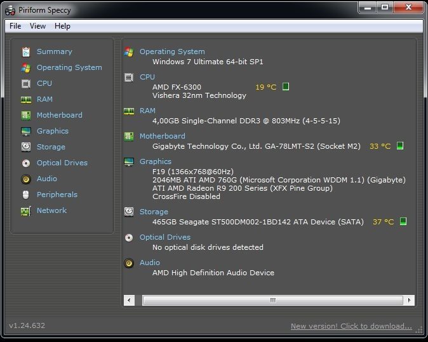Viewport: 428px width, 342px height.
Task: Go to the Network sidebar section
Action: (x=52, y=210)
